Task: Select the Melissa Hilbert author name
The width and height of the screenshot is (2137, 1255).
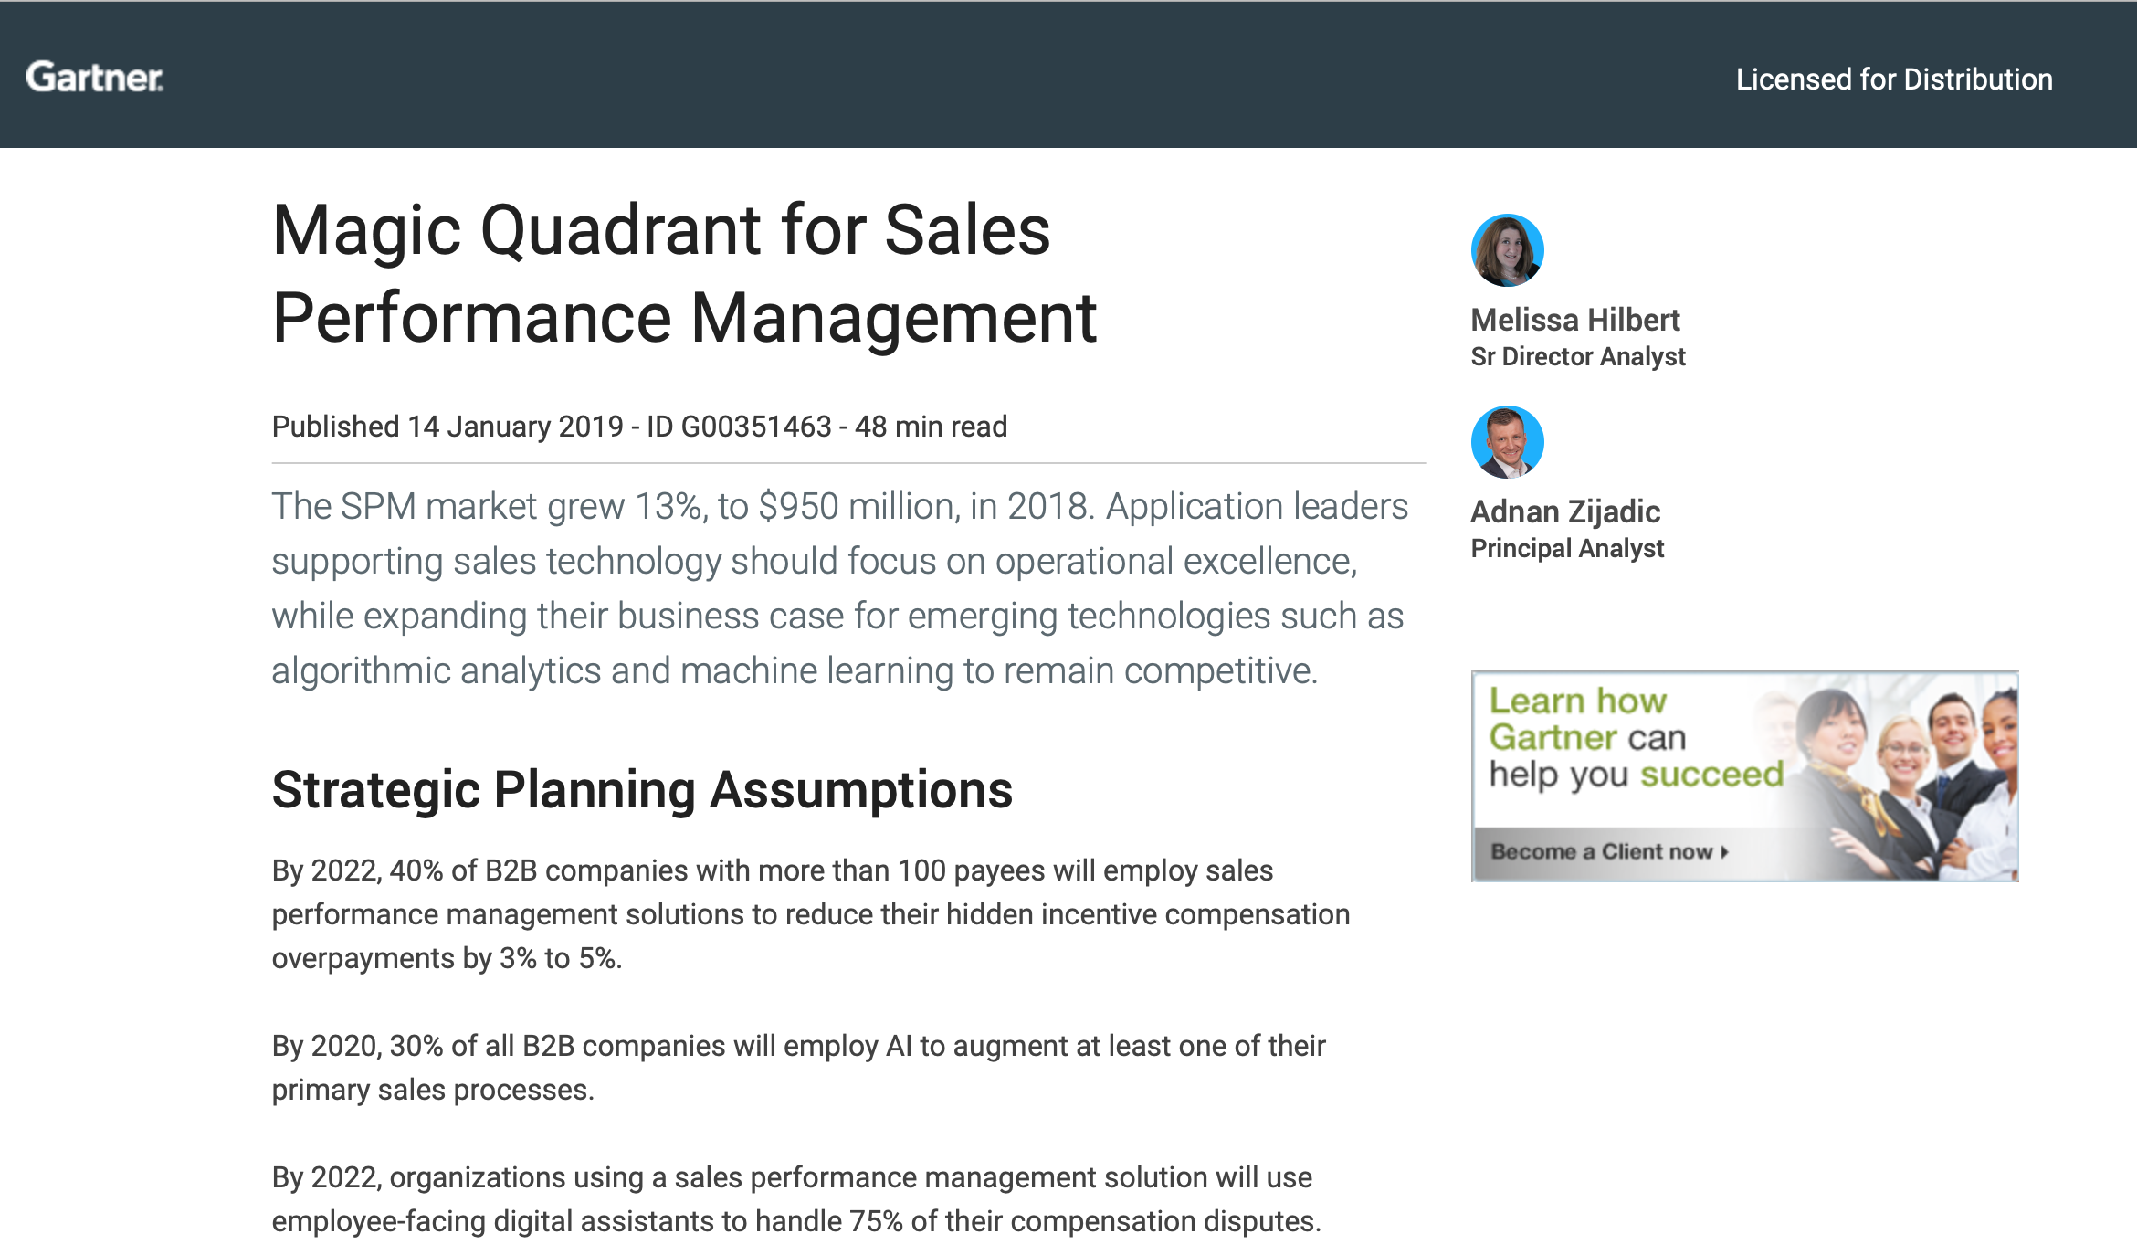Action: [1574, 320]
